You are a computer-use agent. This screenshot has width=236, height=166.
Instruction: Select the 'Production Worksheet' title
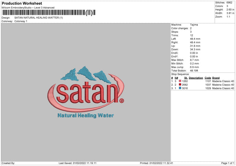point(22,3)
